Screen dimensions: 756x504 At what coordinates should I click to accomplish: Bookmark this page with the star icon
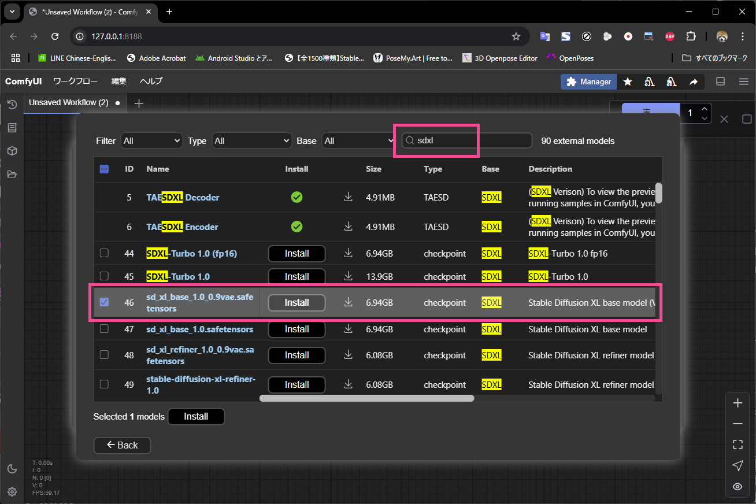tap(516, 36)
